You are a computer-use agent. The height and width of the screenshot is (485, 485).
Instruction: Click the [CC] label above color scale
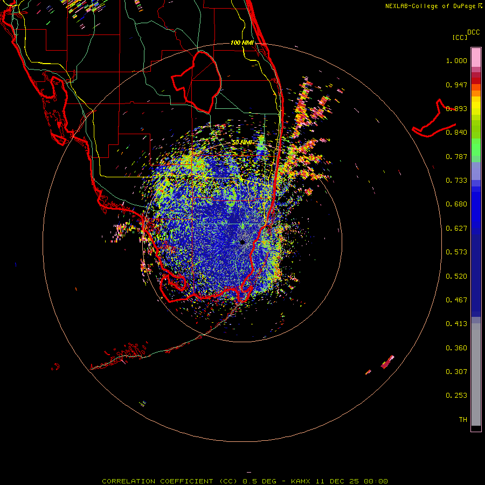(460, 37)
